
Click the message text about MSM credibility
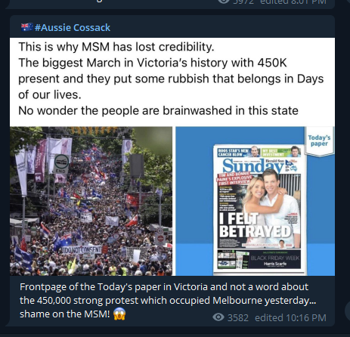pos(171,79)
